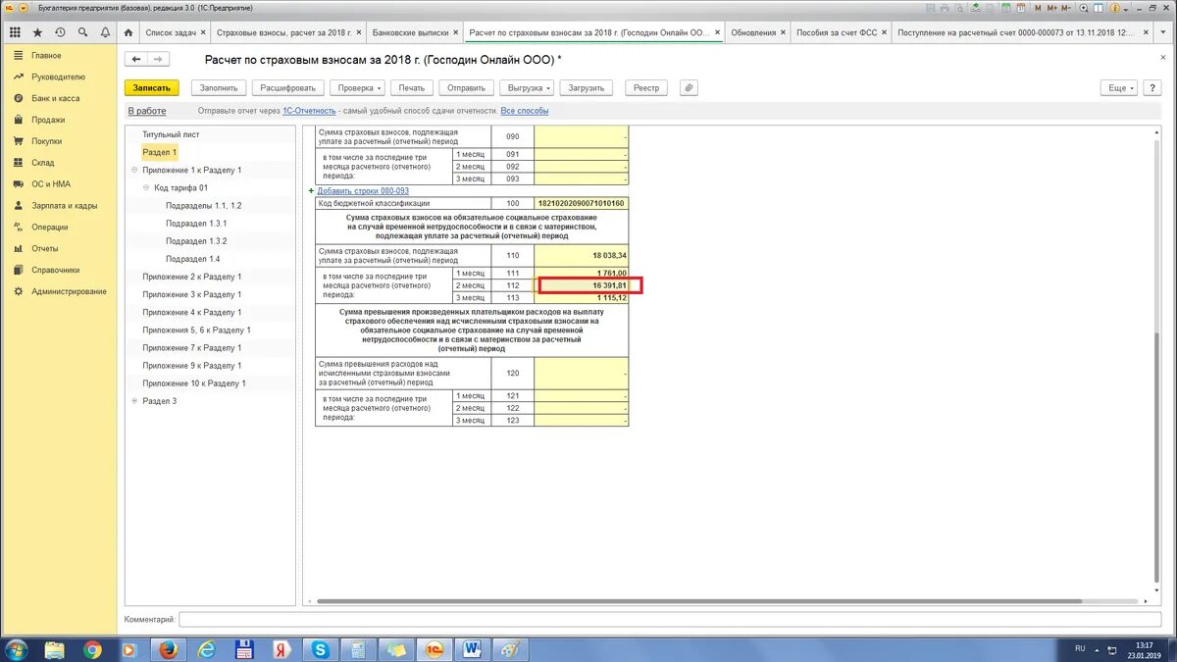Open notifications bell icon

click(x=104, y=32)
